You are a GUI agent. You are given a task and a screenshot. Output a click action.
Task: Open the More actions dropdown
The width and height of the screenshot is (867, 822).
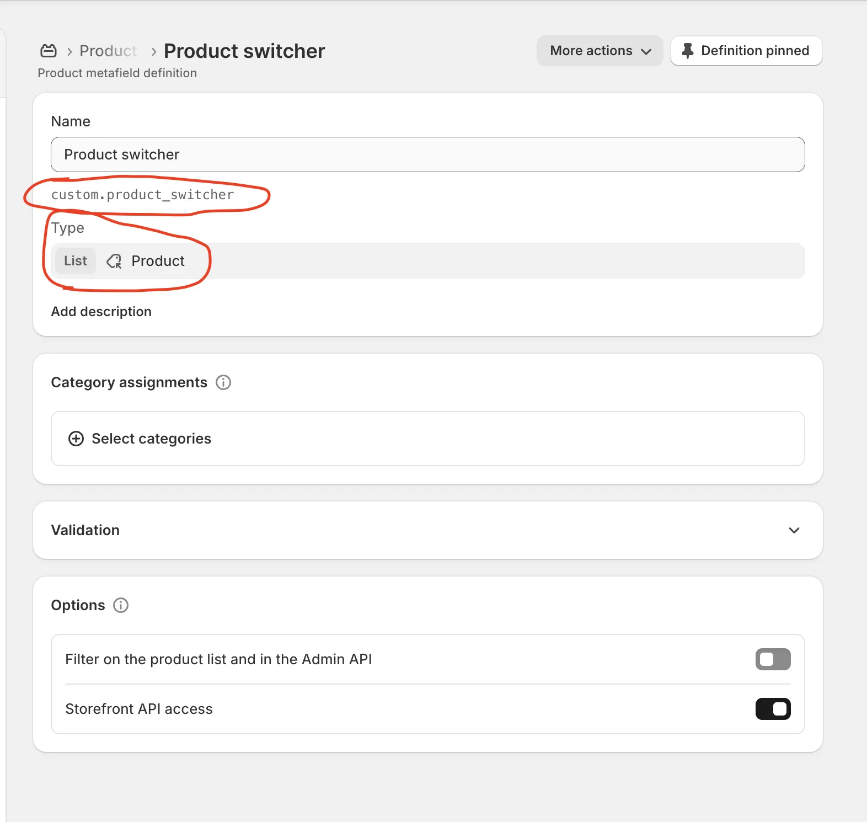[600, 51]
